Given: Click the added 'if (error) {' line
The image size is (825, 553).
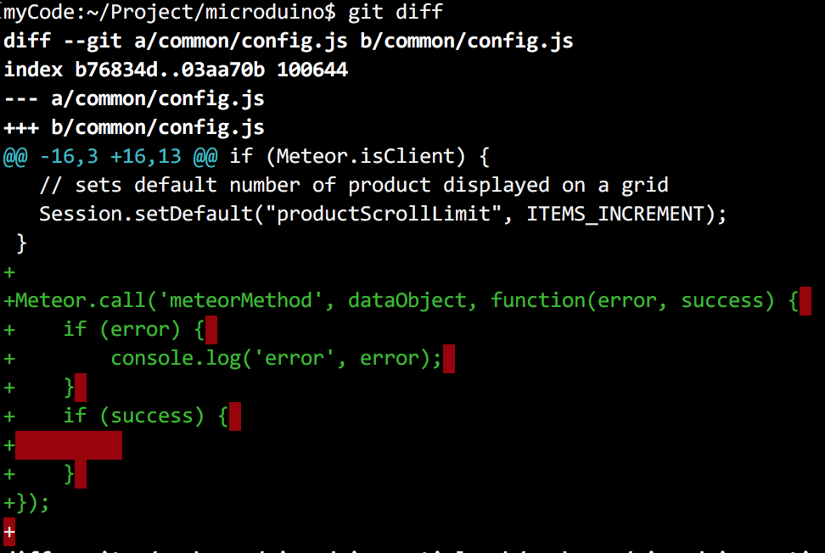Looking at the screenshot, I should [104, 330].
